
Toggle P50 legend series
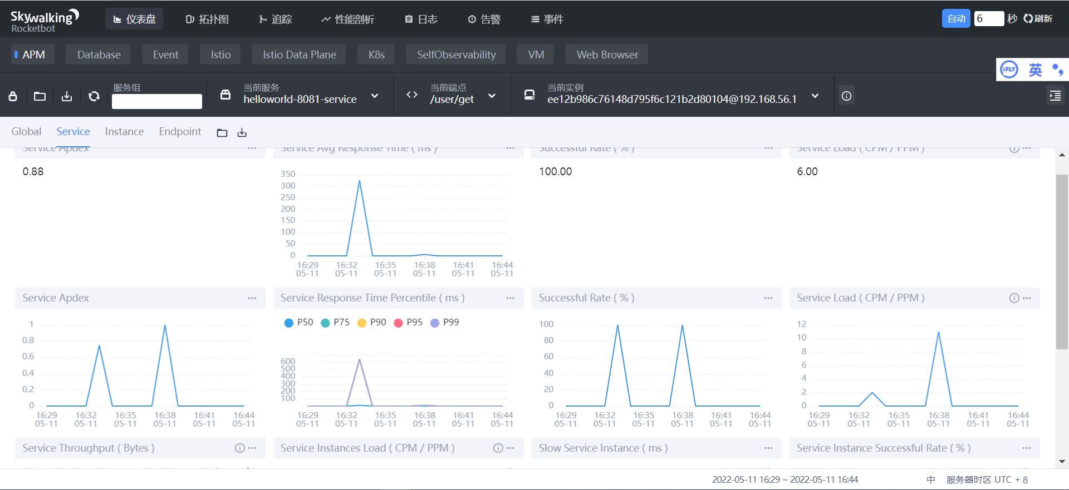(298, 323)
